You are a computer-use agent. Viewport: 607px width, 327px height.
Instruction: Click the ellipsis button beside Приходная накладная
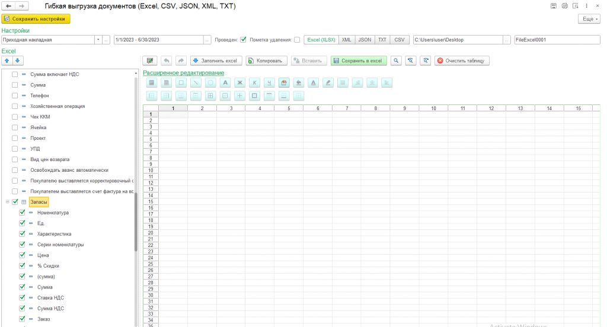point(106,40)
